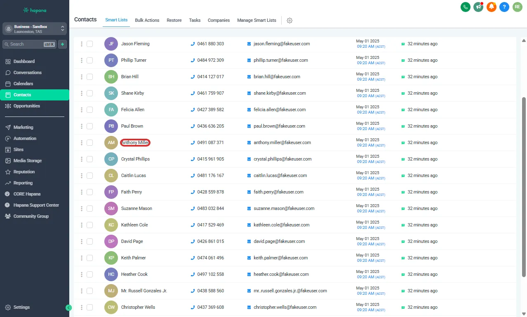Tick the checkbox for Crystal Phillips

pos(89,159)
